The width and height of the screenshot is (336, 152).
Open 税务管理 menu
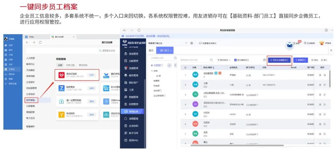tap(132, 75)
